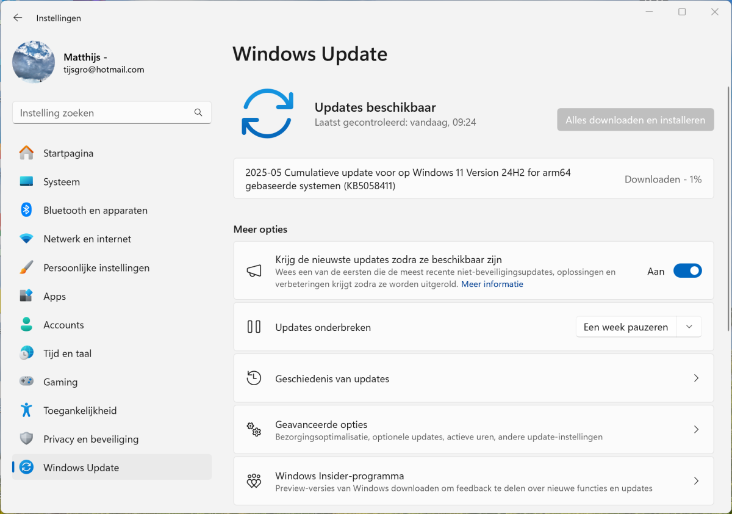Switch to Accounts in the sidebar
732x514 pixels.
pos(63,325)
